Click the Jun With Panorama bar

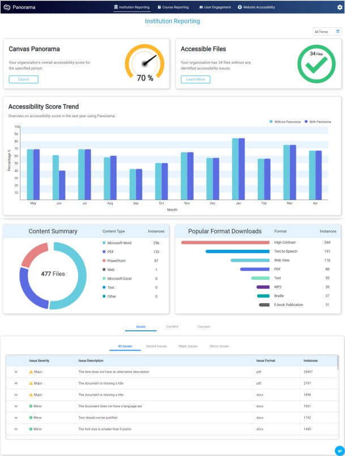coord(62,185)
